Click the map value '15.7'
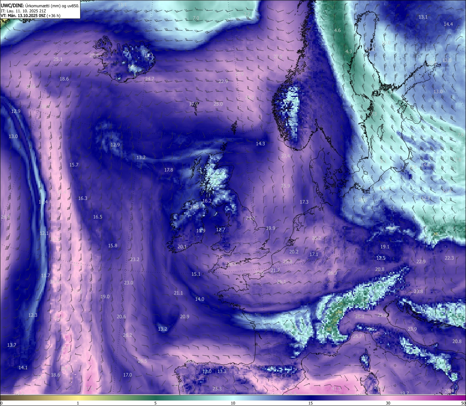 [x=74, y=165]
